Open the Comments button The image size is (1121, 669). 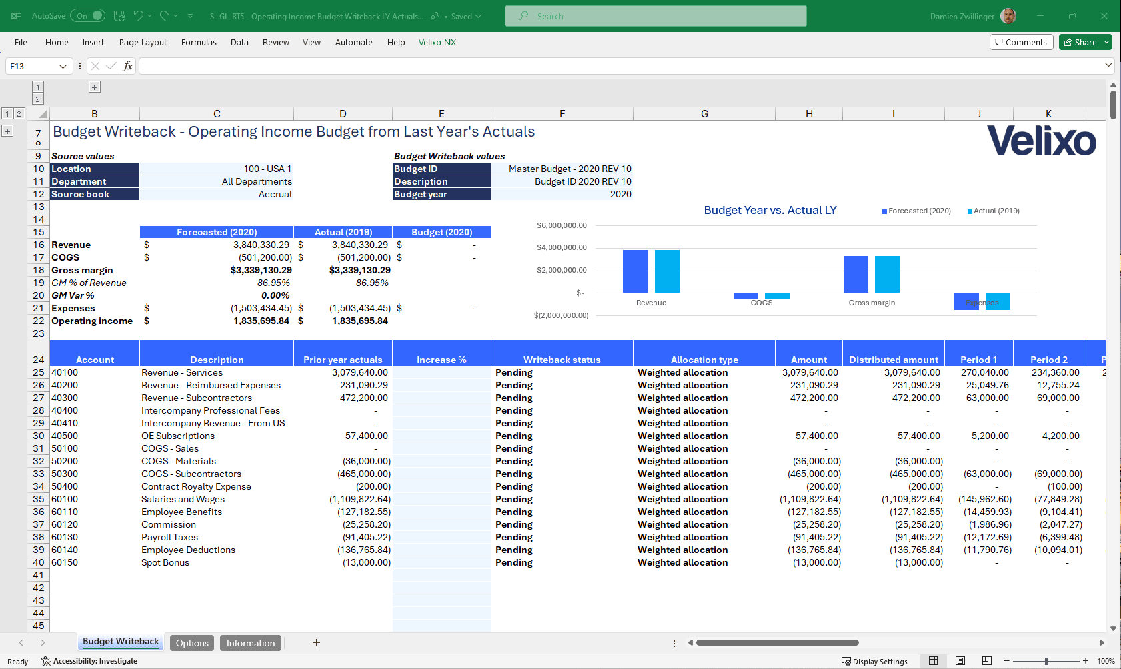coord(1021,42)
